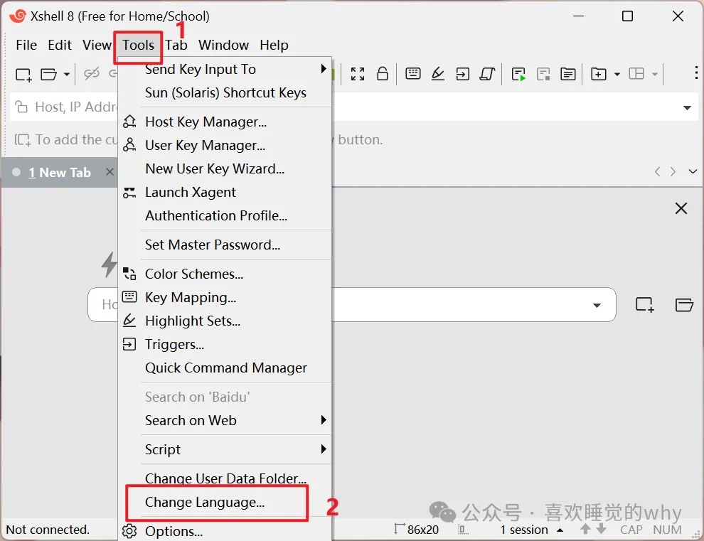This screenshot has width=704, height=541.
Task: Click open folder icon beside host field
Action: coord(684,305)
